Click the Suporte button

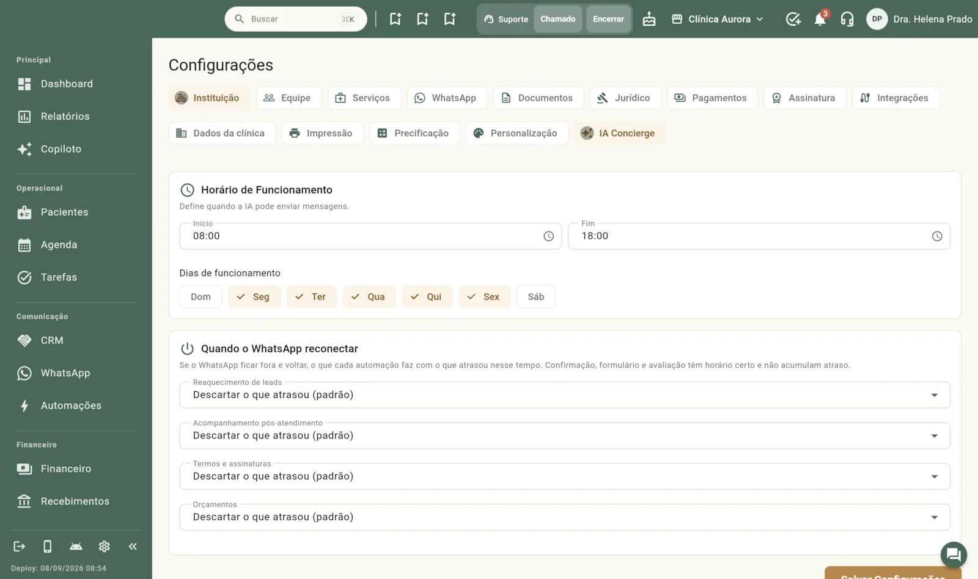click(x=506, y=19)
